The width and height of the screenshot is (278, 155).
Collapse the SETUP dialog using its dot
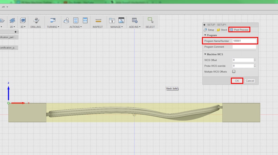(x=204, y=25)
